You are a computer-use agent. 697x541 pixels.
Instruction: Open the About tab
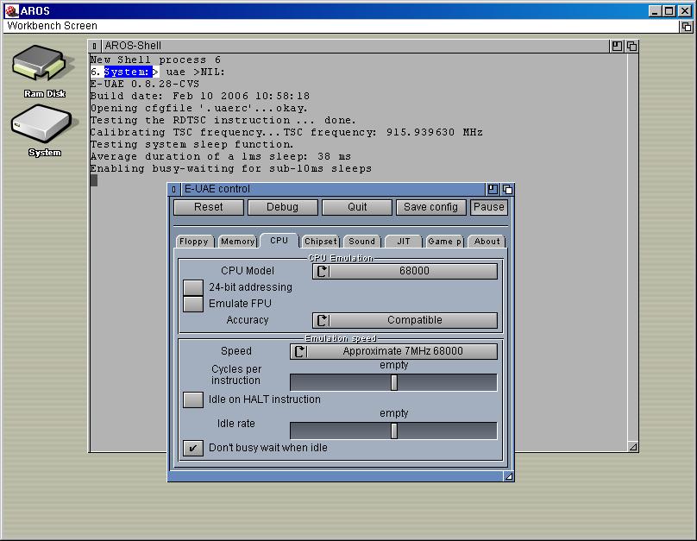coord(487,242)
